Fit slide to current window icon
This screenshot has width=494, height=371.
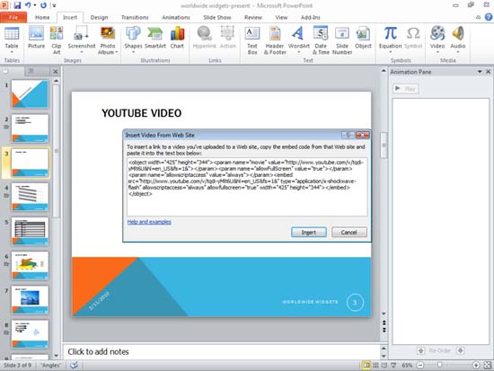click(x=488, y=366)
